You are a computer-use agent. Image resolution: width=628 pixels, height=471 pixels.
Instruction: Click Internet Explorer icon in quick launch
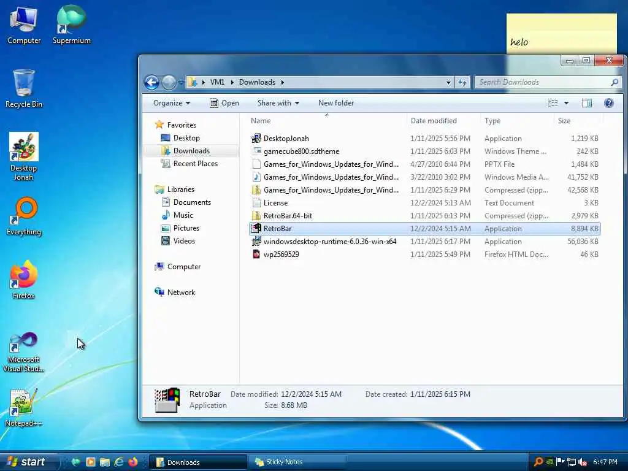click(x=118, y=462)
